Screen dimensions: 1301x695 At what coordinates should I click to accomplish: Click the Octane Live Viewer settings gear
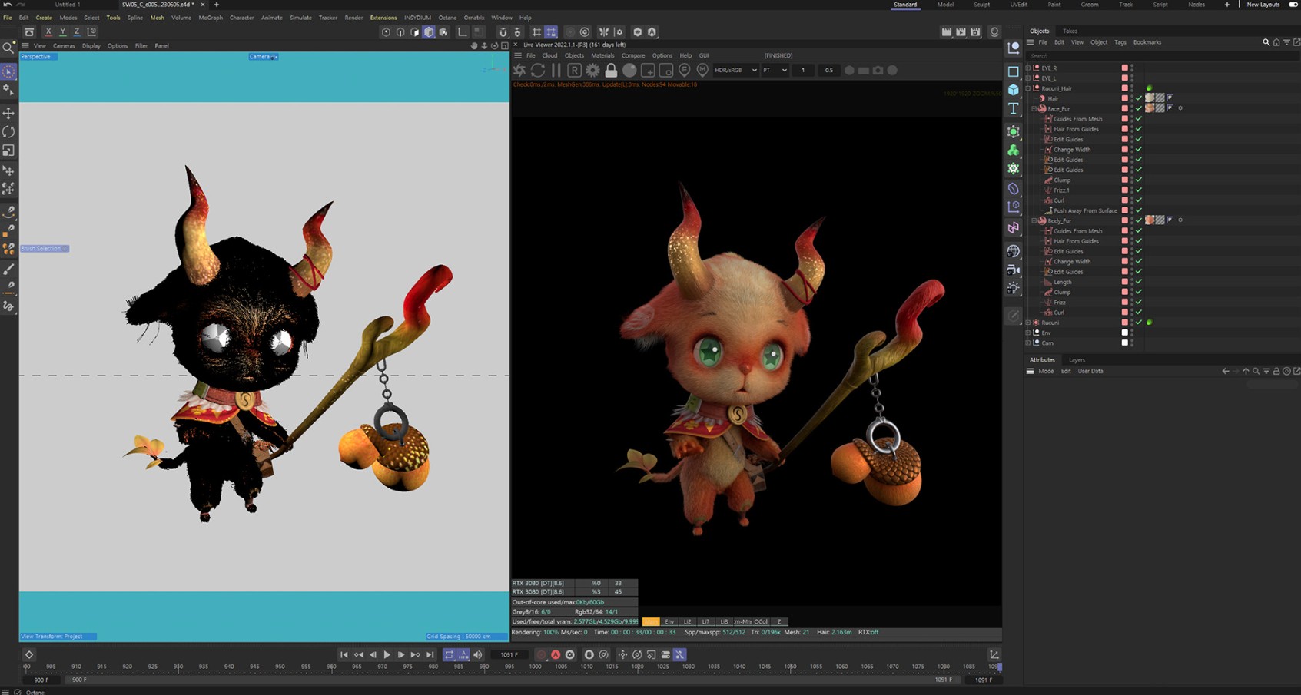tap(592, 70)
